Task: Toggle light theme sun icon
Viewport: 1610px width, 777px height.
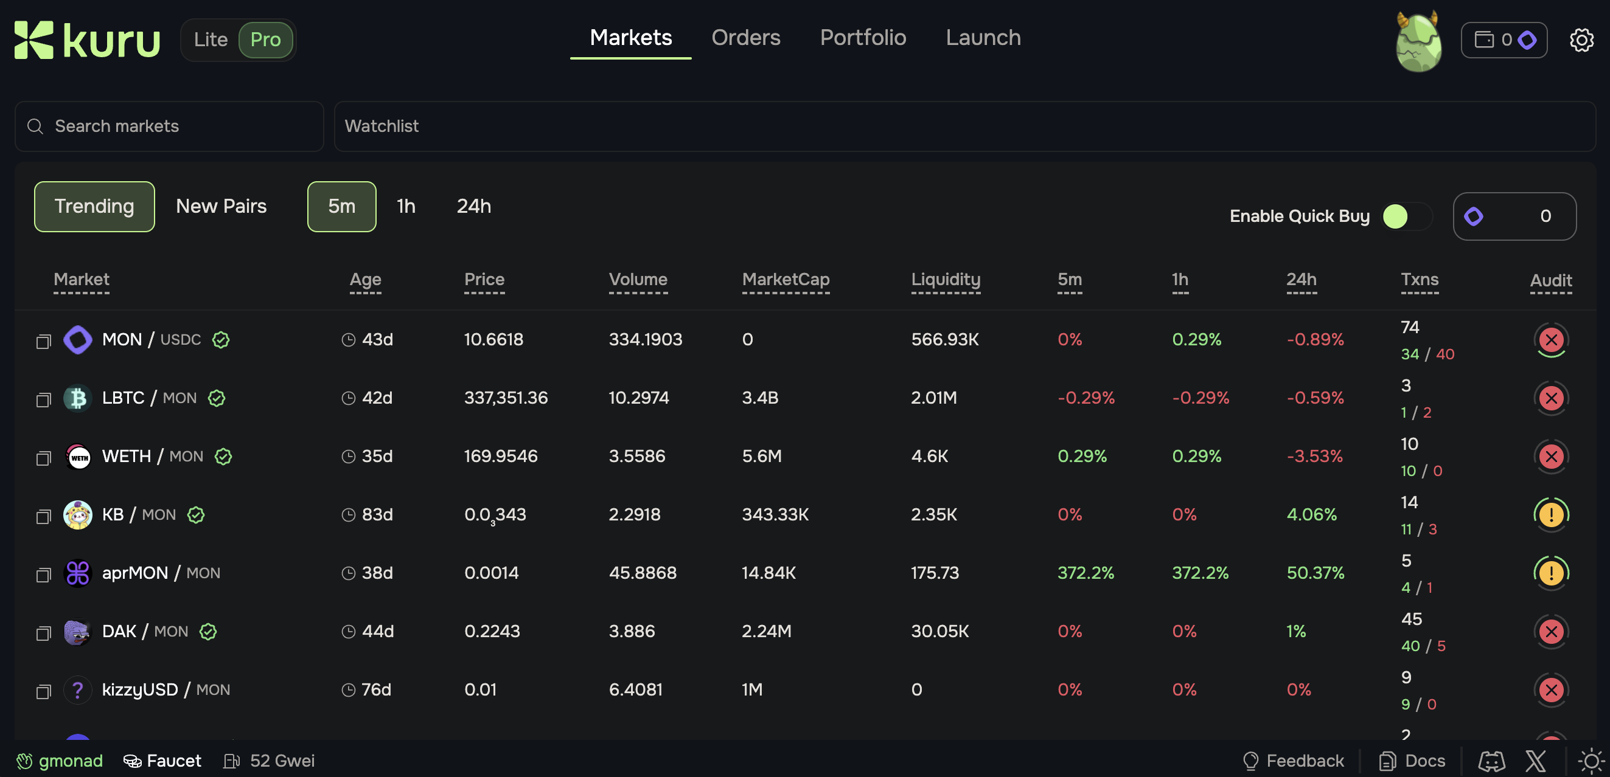Action: point(1591,761)
